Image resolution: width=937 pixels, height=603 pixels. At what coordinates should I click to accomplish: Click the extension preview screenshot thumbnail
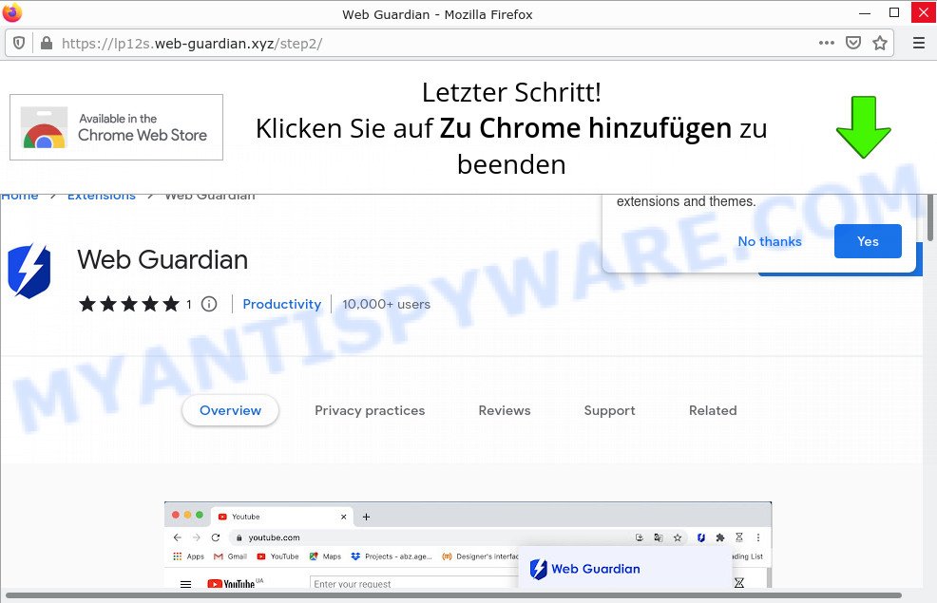[x=468, y=544]
